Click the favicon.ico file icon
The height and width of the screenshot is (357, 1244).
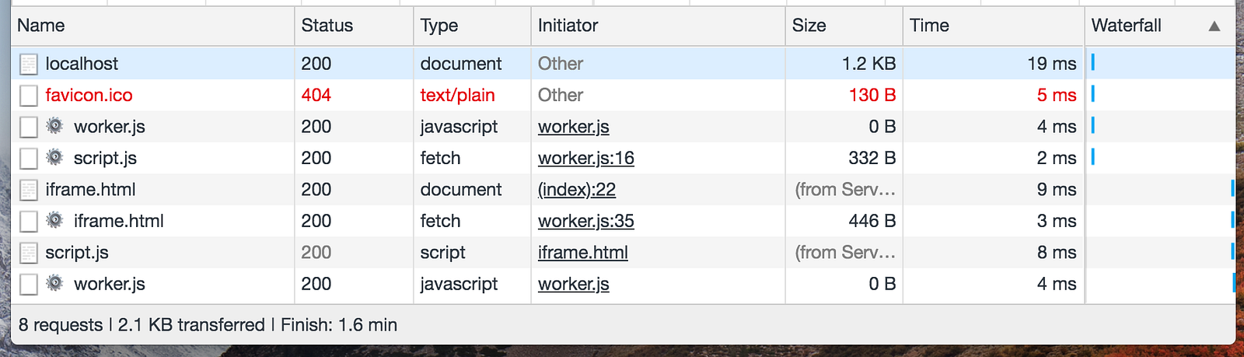pyautogui.click(x=29, y=96)
